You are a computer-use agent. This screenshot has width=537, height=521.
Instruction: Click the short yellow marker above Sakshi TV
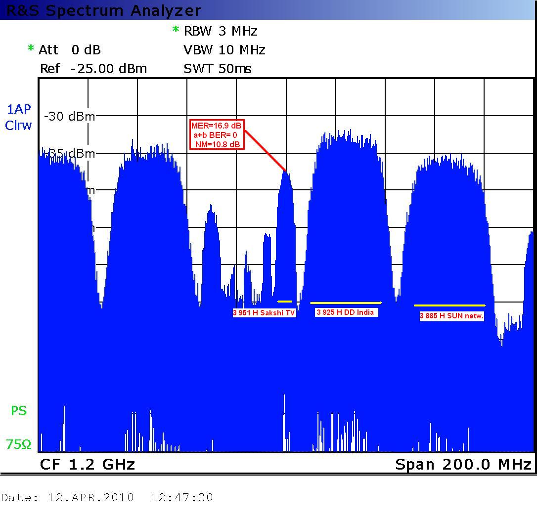pos(285,302)
